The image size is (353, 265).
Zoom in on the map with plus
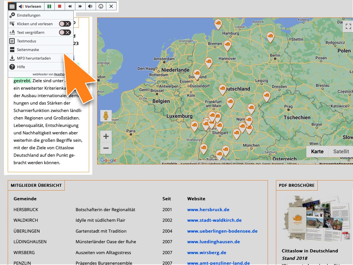[106, 137]
